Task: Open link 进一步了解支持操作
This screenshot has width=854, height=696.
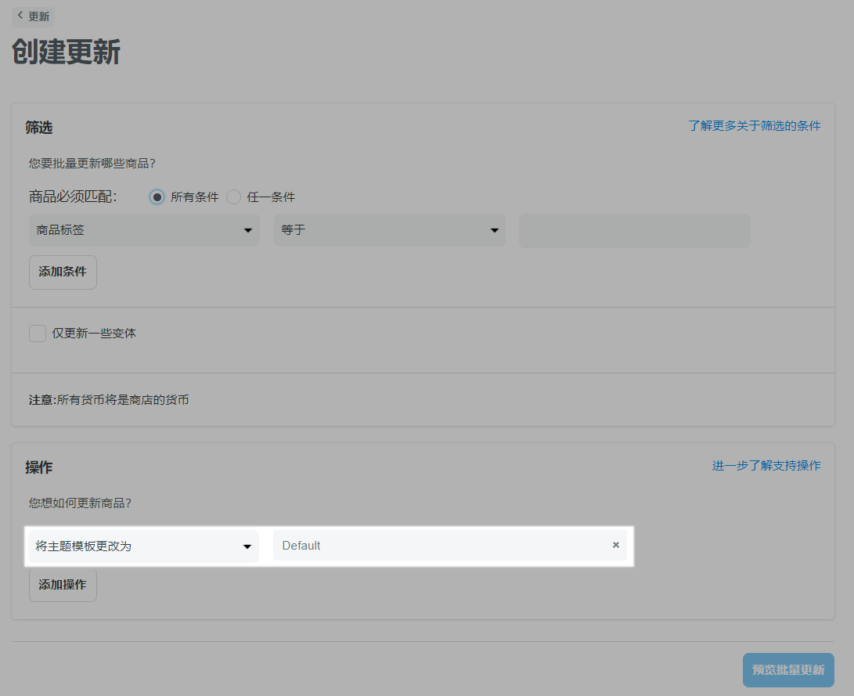Action: (x=766, y=466)
